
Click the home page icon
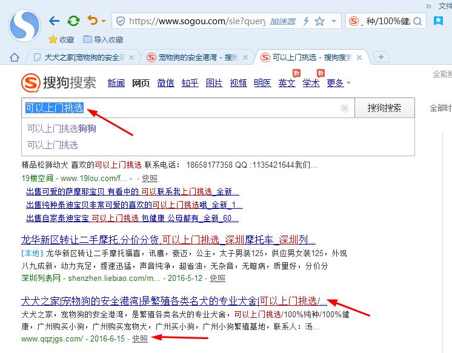(15, 58)
